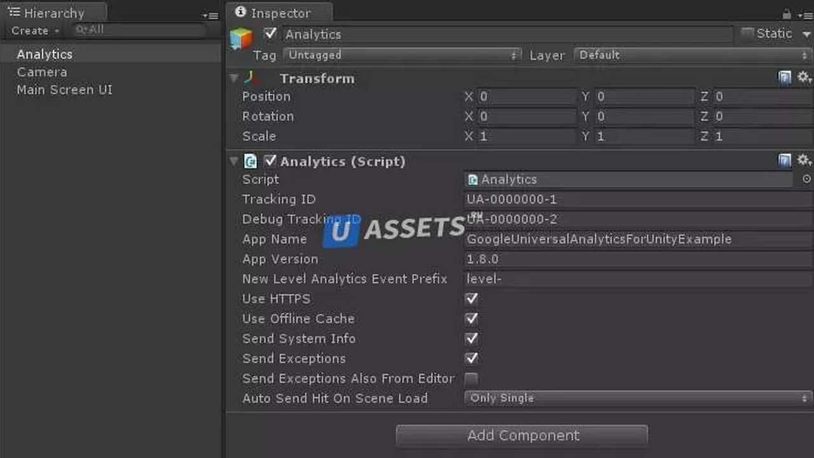Open the Analytics Script gear menu

[x=804, y=160]
